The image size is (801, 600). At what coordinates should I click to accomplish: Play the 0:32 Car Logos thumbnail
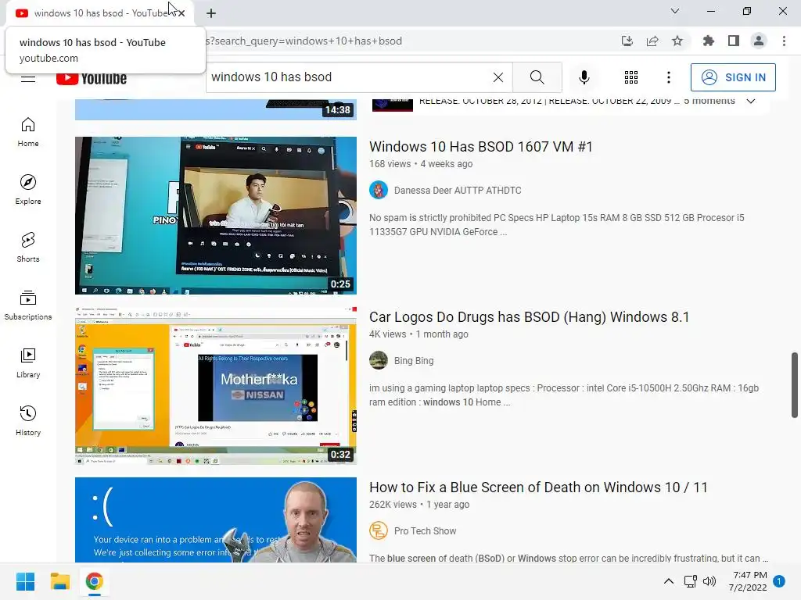pos(216,386)
